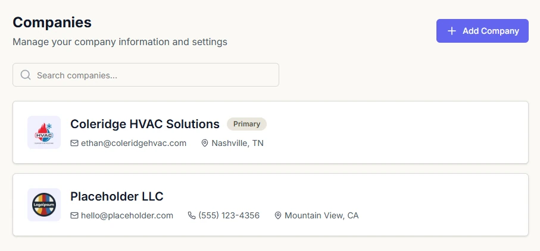Click the Primary badge on Coleridge HVAC
Image resolution: width=540 pixels, height=251 pixels.
246,124
